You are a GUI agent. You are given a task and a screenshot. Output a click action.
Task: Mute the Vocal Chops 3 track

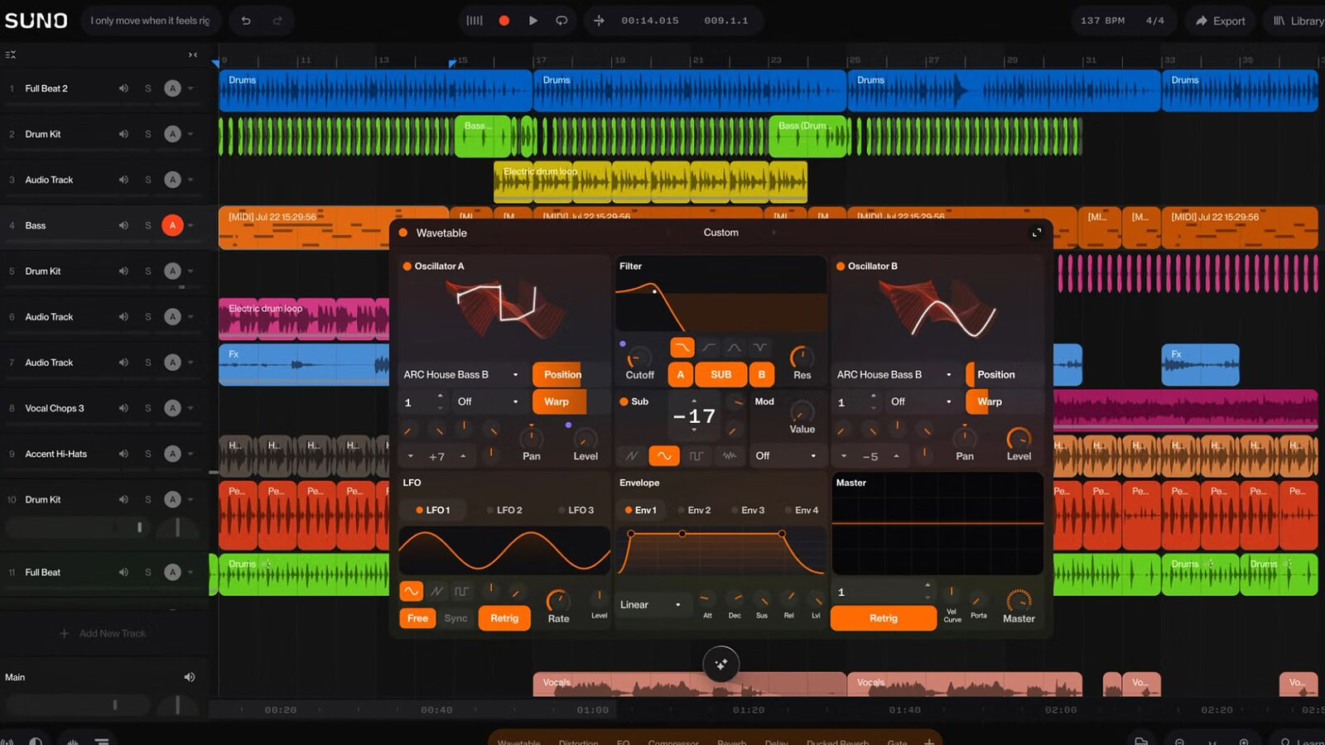pyautogui.click(x=123, y=408)
